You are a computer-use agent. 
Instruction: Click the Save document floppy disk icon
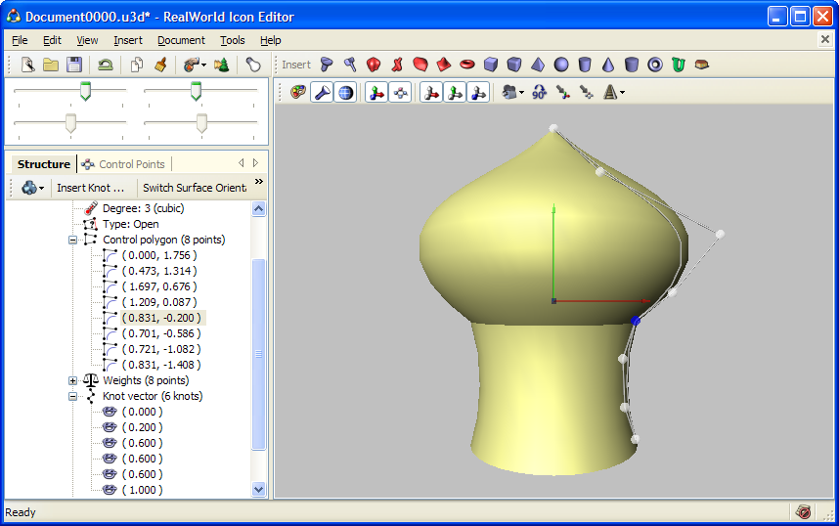[x=74, y=65]
